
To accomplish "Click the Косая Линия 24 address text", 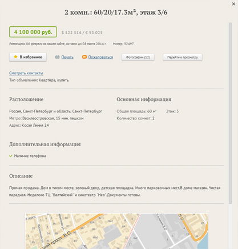I will tap(35, 125).
